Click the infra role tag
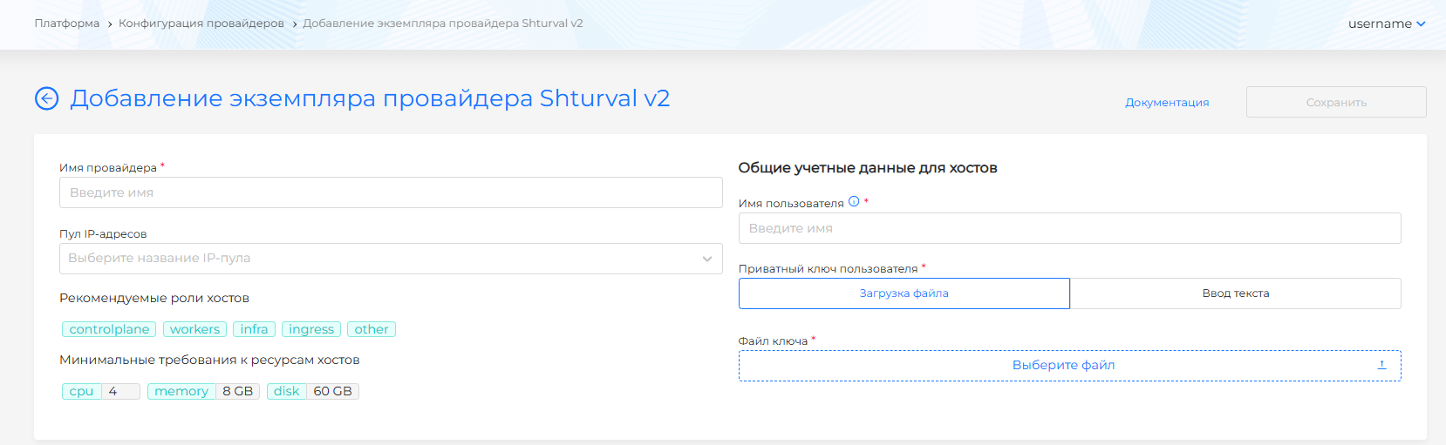1446x445 pixels. click(254, 329)
